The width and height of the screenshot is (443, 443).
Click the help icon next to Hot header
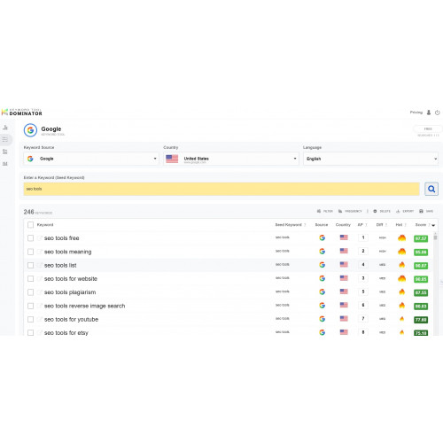[406, 225]
